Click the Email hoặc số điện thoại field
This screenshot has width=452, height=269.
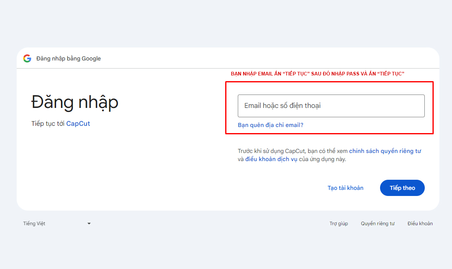point(331,106)
